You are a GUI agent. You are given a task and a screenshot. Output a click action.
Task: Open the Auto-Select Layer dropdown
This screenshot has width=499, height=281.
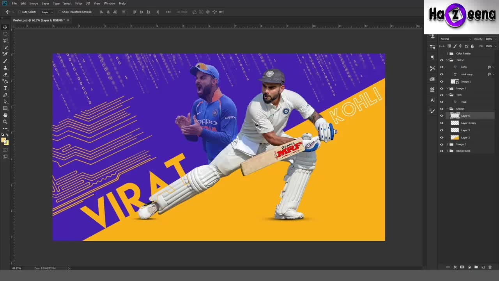tap(47, 12)
